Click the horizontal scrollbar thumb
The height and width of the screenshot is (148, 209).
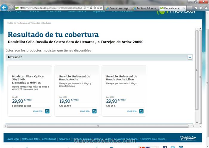click(98, 126)
